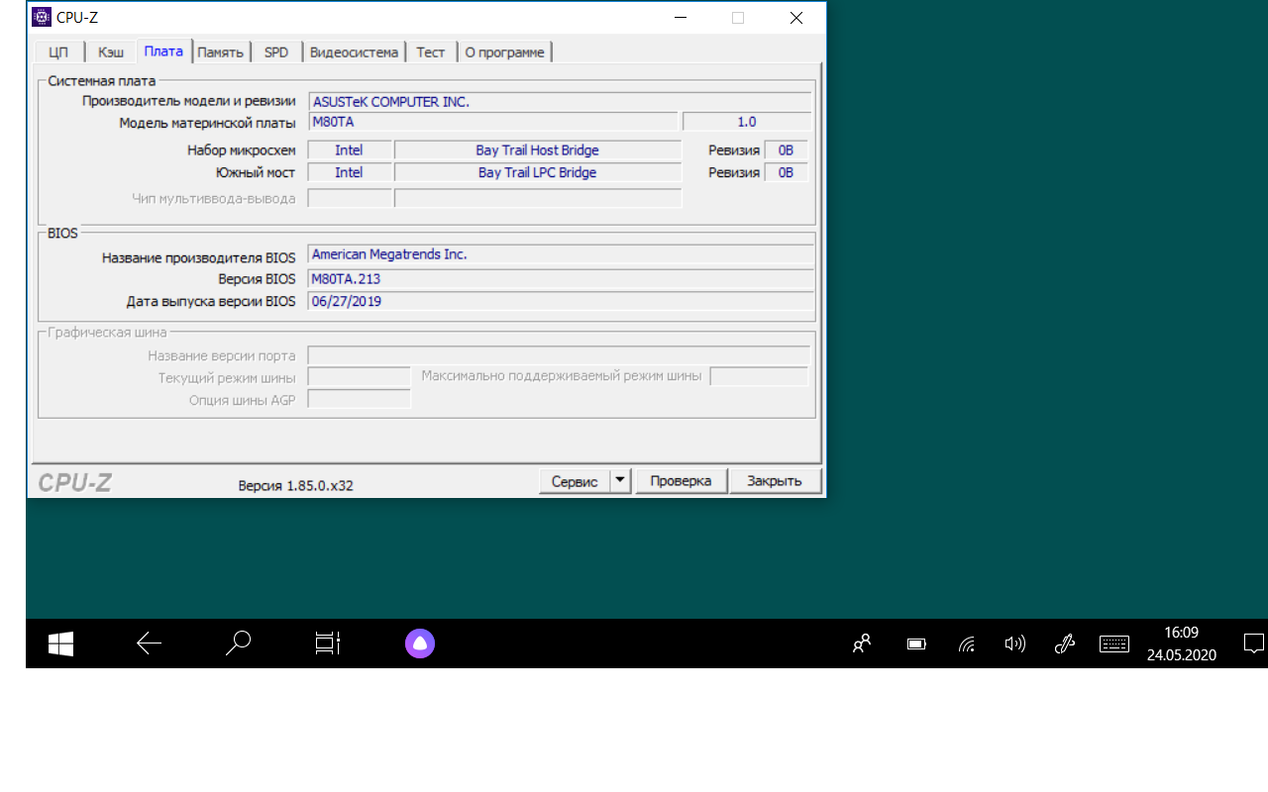Open the People icon in system tray
Screen dimensions: 1268x792
(862, 644)
